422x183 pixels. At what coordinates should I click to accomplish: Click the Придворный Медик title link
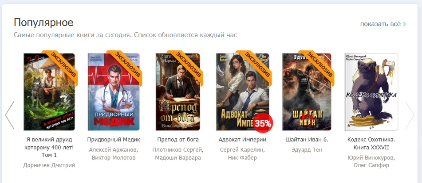pos(114,140)
